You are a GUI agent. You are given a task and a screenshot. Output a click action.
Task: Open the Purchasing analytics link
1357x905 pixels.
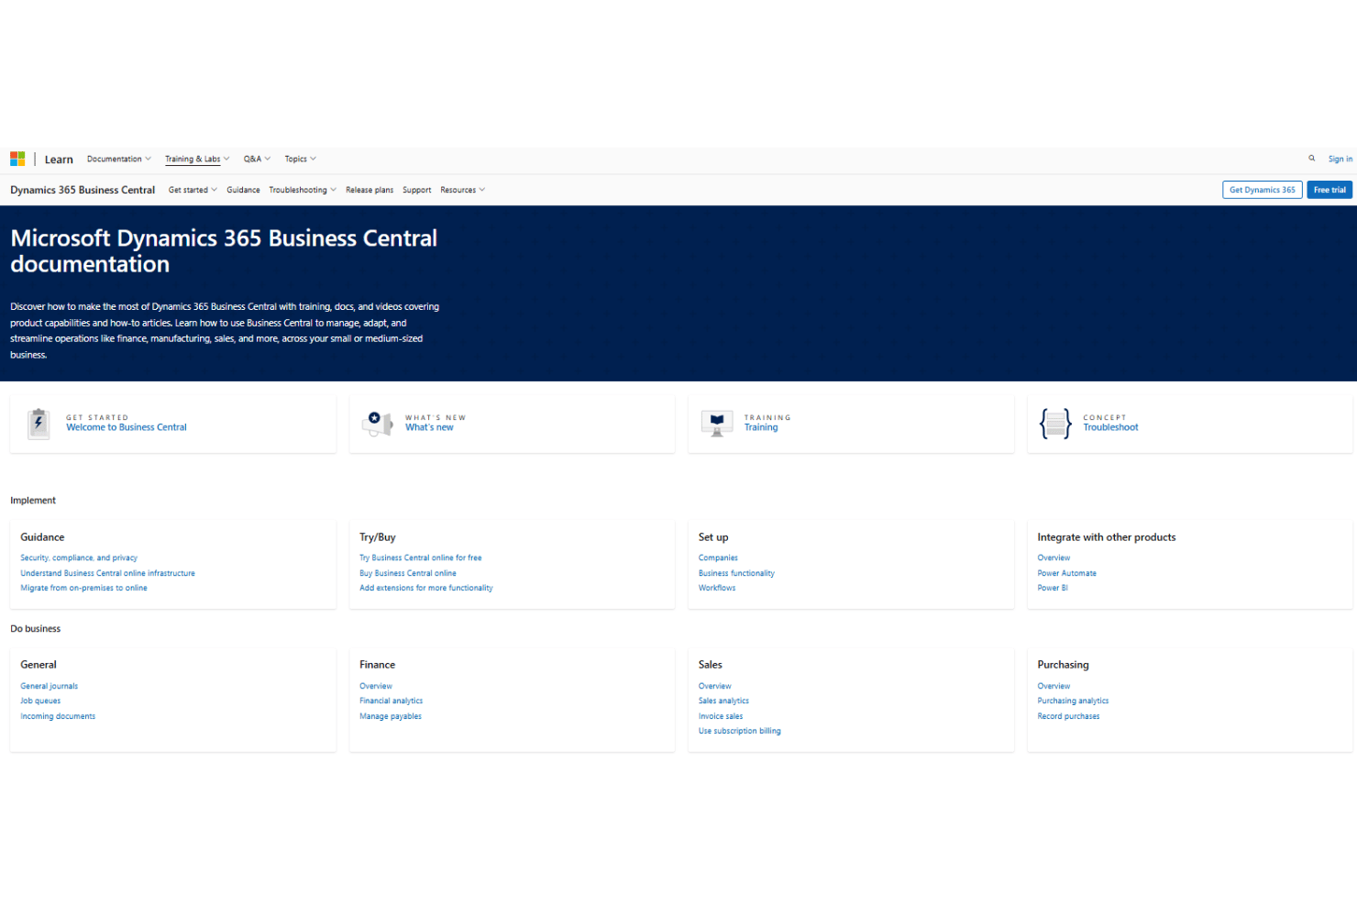(1073, 701)
